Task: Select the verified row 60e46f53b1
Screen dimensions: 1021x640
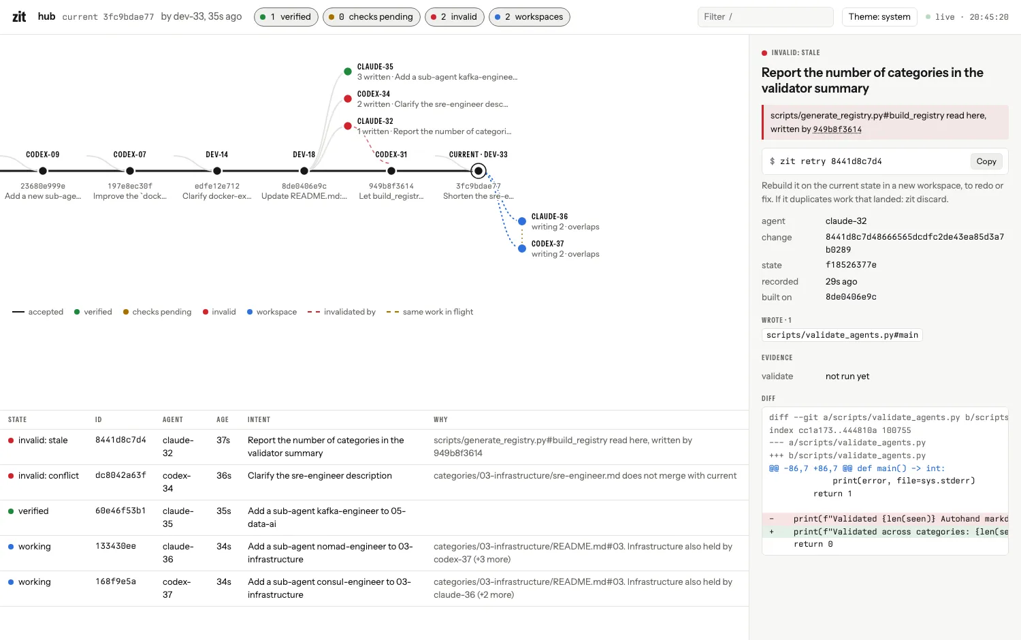Action: pyautogui.click(x=374, y=517)
